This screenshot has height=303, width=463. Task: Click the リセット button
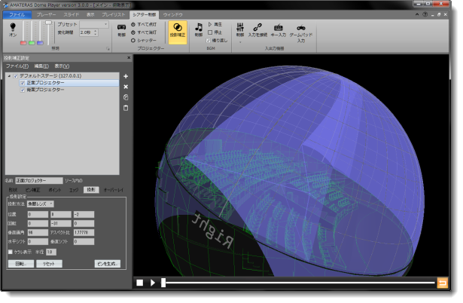pos(47,264)
